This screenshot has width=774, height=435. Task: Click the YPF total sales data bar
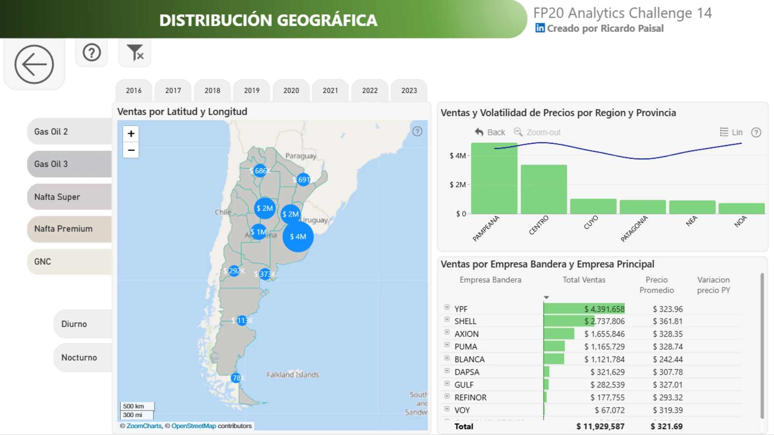click(584, 309)
